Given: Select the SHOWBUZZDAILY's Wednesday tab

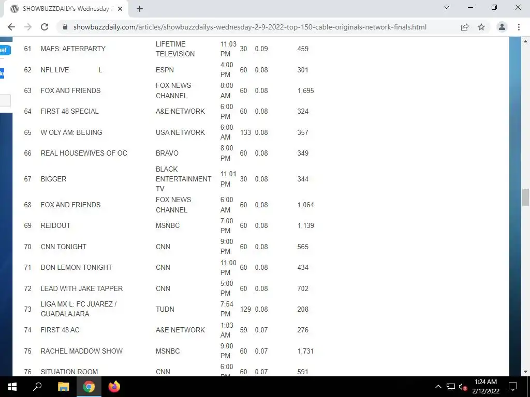Looking at the screenshot, I should pyautogui.click(x=66, y=9).
